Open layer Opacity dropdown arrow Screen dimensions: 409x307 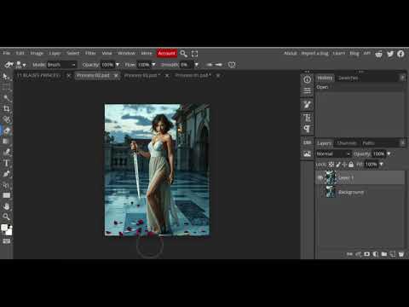[x=389, y=153]
